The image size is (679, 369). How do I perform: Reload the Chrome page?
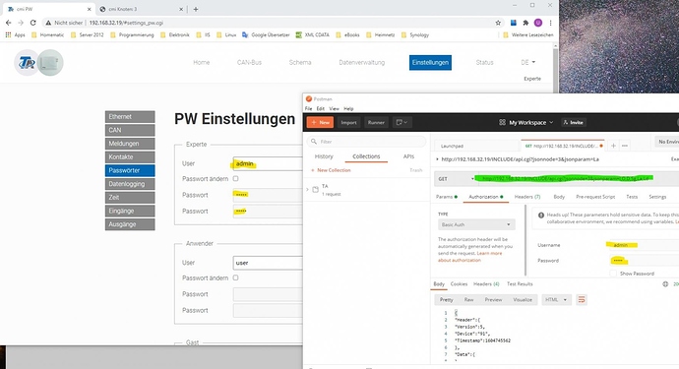pos(32,23)
